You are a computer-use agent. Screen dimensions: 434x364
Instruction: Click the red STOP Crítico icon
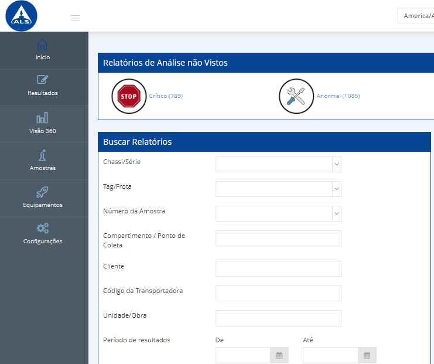pos(128,96)
